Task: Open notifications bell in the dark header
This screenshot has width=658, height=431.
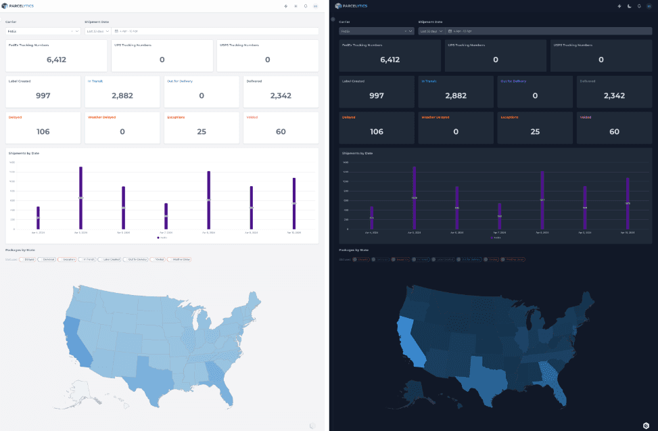Action: click(x=639, y=6)
